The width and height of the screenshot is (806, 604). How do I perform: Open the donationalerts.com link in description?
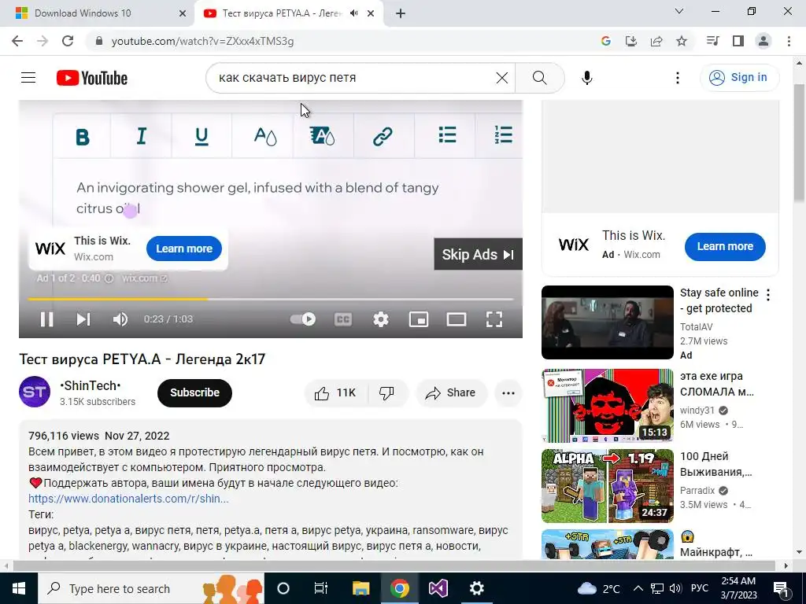click(x=128, y=498)
